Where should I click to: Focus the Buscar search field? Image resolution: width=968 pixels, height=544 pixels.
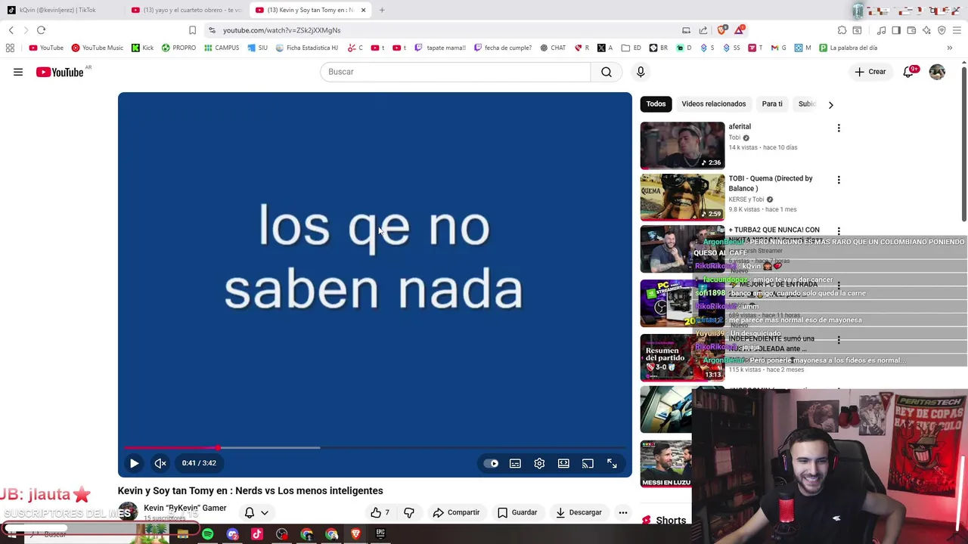pyautogui.click(x=455, y=72)
